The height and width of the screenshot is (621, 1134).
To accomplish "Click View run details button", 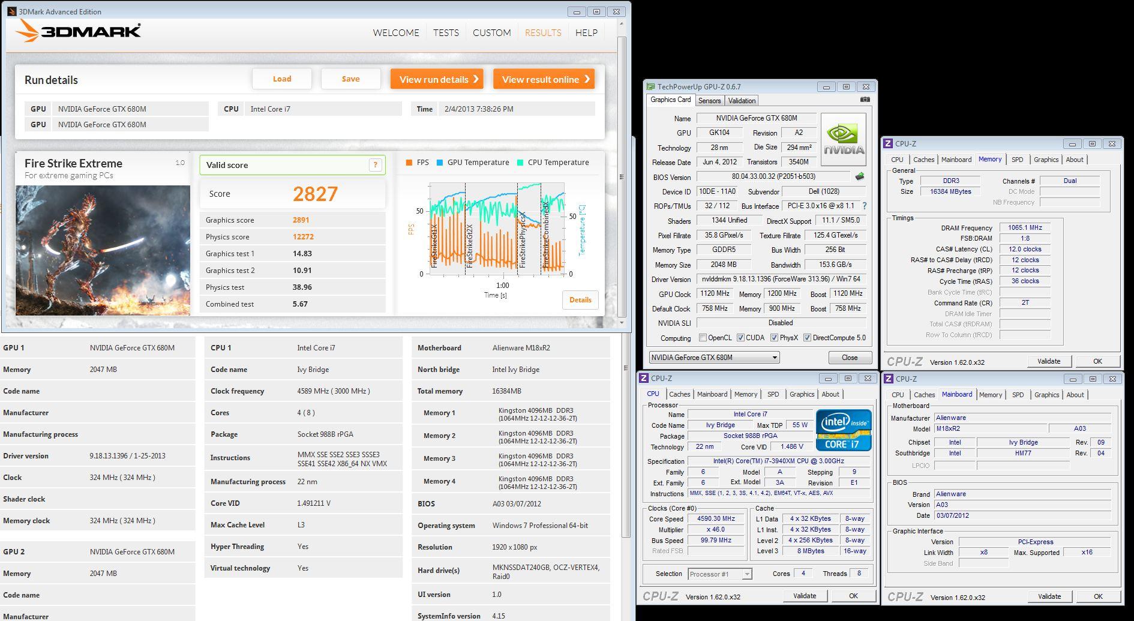I will click(x=437, y=79).
